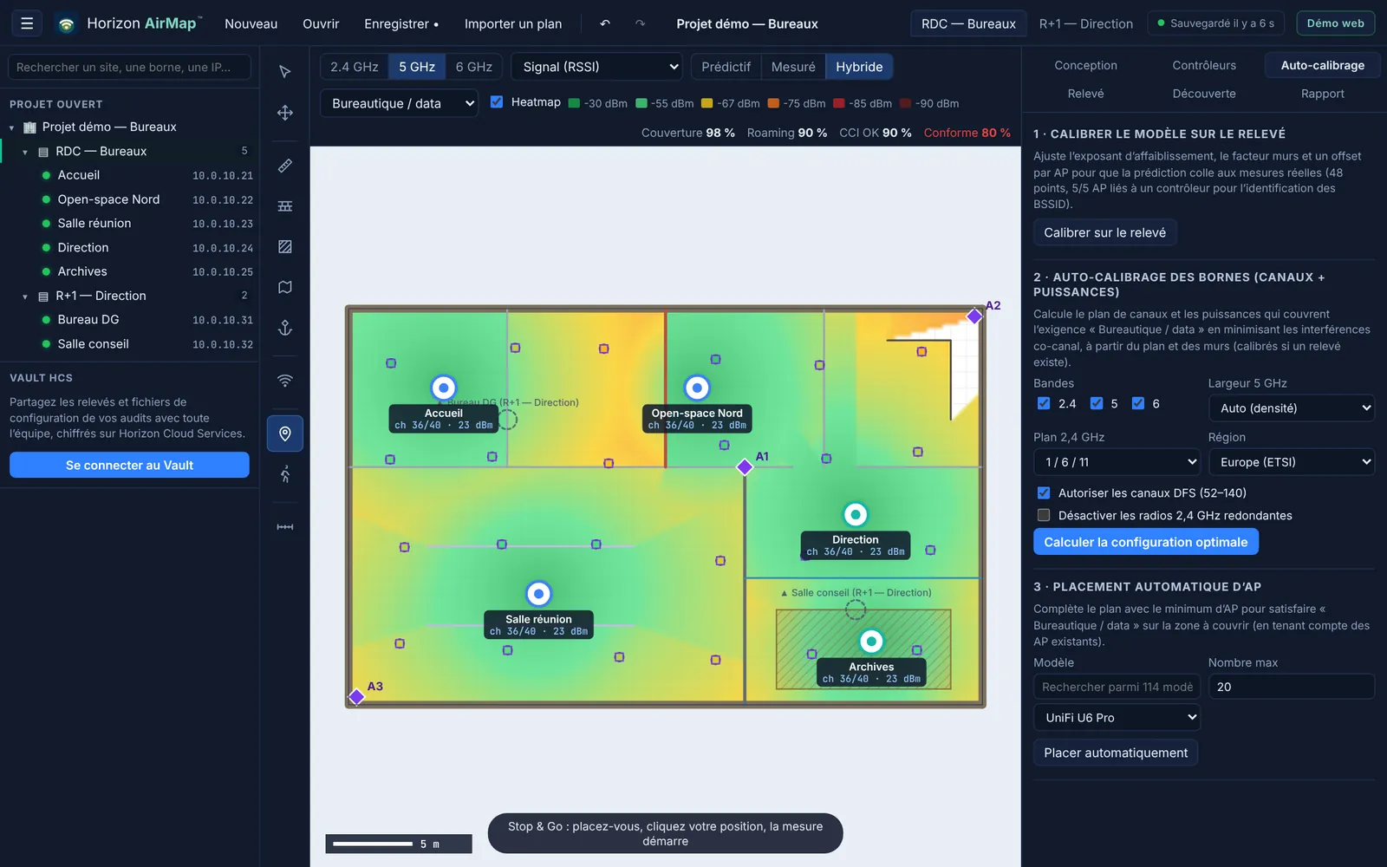Click Se connecter au Vault
This screenshot has height=867, width=1387.
tap(129, 465)
